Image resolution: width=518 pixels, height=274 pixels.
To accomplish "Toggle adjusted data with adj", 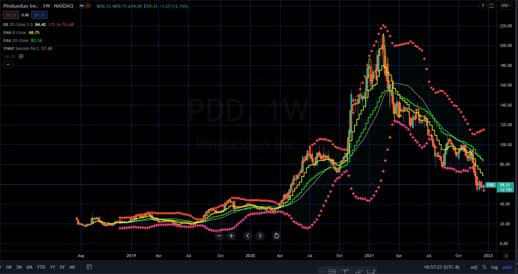I will click(x=474, y=267).
